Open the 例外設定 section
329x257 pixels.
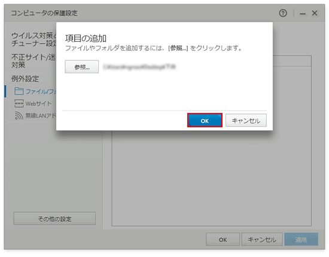tap(25, 79)
